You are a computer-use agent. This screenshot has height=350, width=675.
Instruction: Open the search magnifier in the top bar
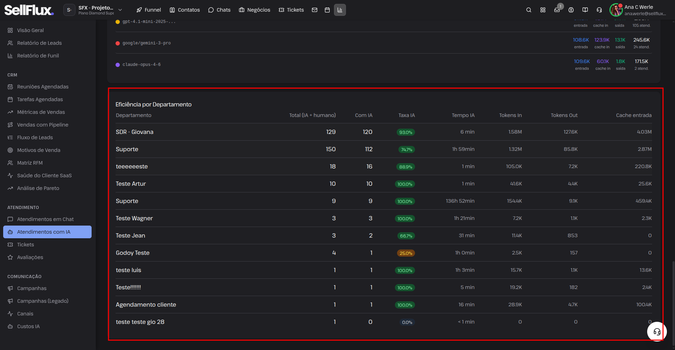529,10
